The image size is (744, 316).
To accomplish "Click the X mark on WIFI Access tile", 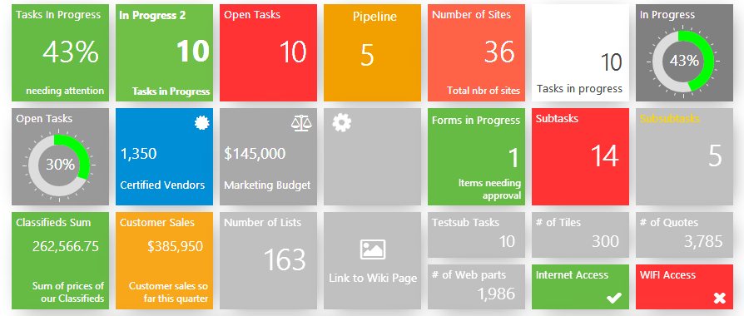I will [x=719, y=298].
